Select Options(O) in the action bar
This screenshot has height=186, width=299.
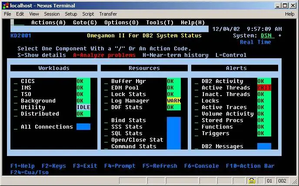pyautogui.click(x=122, y=23)
